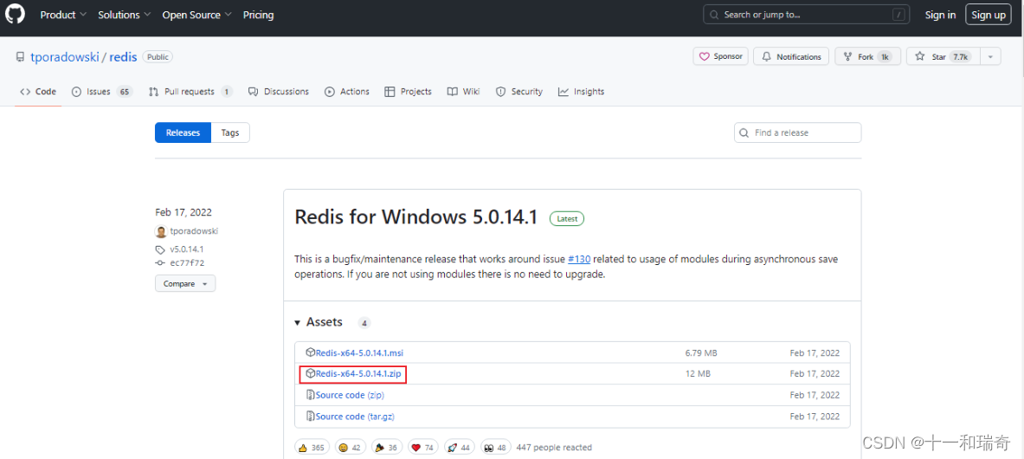Click the thumbs up reaction with 365

coord(312,448)
